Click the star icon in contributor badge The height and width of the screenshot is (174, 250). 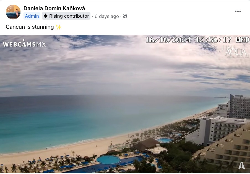(46, 16)
